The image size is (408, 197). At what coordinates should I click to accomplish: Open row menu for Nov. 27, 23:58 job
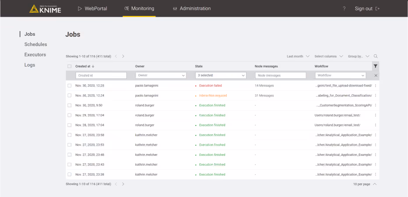376,135
